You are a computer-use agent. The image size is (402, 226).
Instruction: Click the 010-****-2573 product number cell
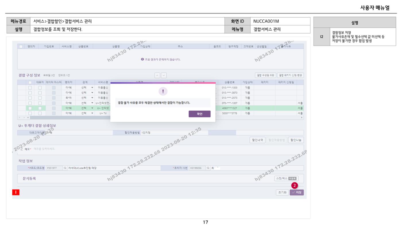pyautogui.click(x=229, y=98)
